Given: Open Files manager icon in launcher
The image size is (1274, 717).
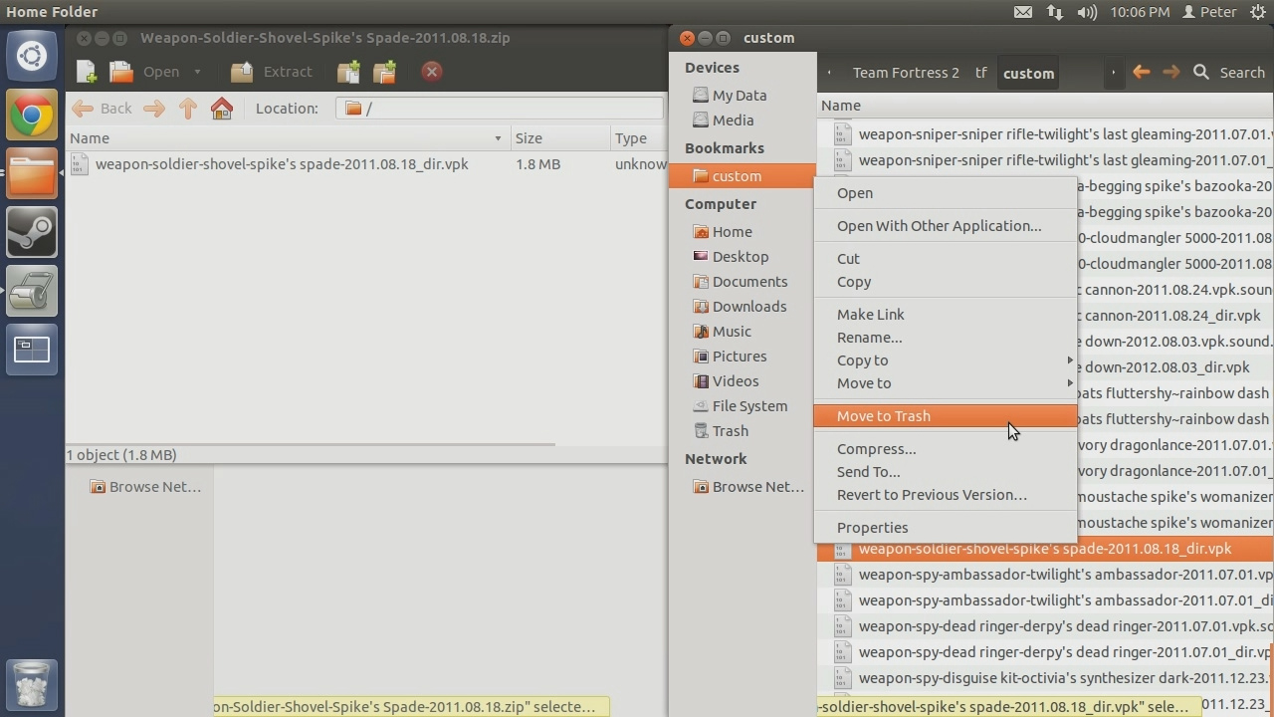Looking at the screenshot, I should tap(32, 173).
